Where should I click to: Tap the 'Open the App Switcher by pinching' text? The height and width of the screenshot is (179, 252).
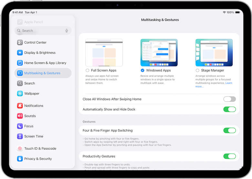[127, 145]
